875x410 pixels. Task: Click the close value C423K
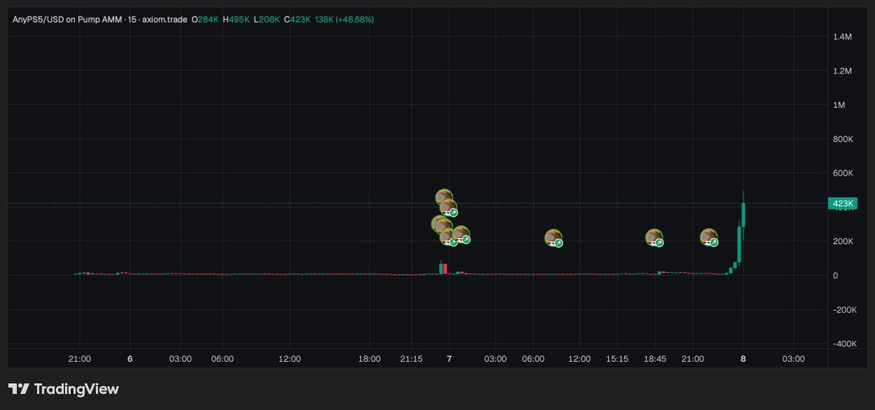tap(297, 20)
